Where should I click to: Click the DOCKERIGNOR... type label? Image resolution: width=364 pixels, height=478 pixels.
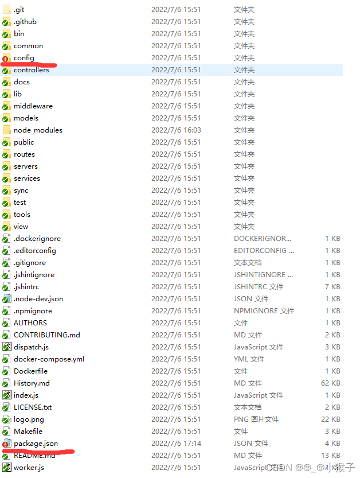(x=263, y=239)
